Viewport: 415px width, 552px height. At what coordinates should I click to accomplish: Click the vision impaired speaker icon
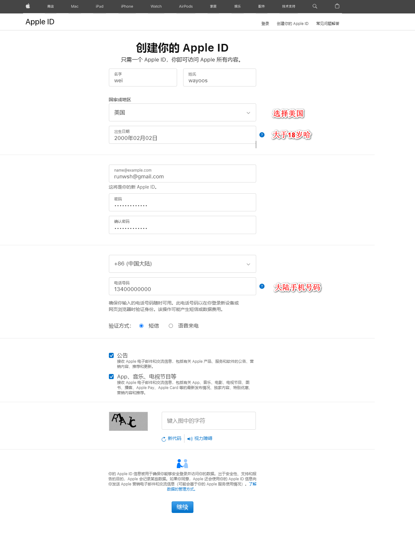[190, 439]
